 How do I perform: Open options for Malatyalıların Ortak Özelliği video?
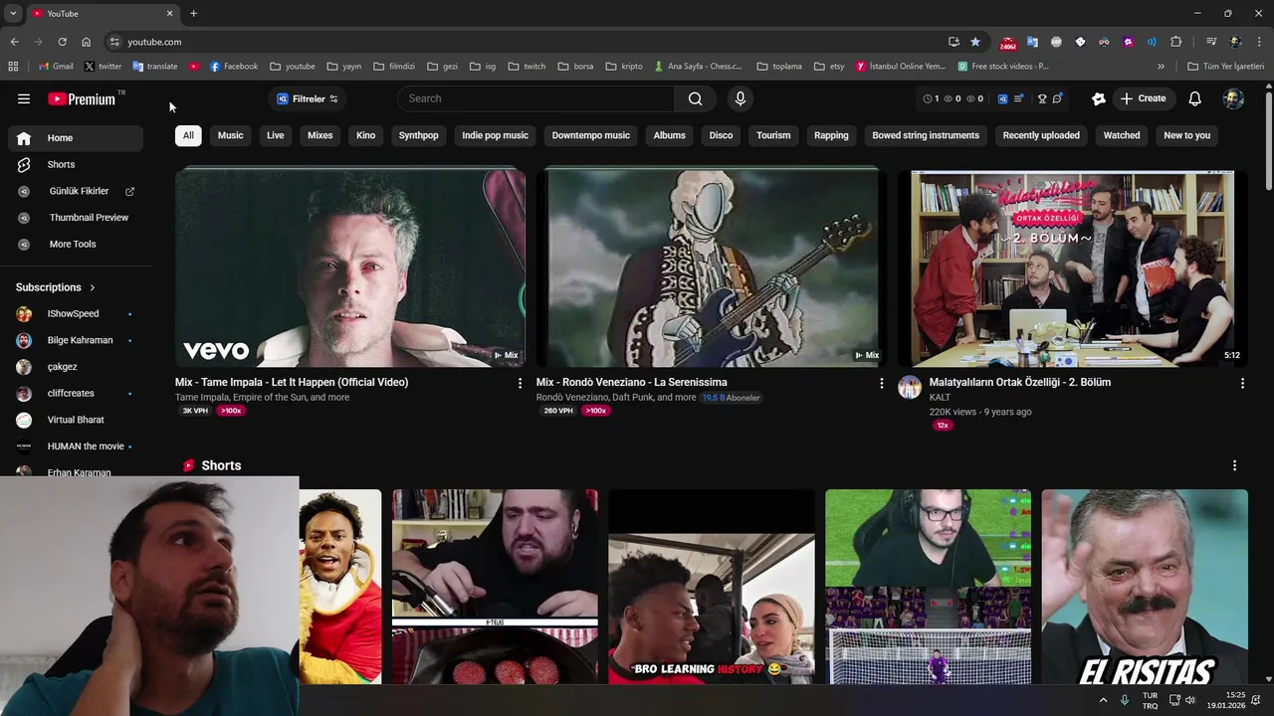pos(1242,383)
